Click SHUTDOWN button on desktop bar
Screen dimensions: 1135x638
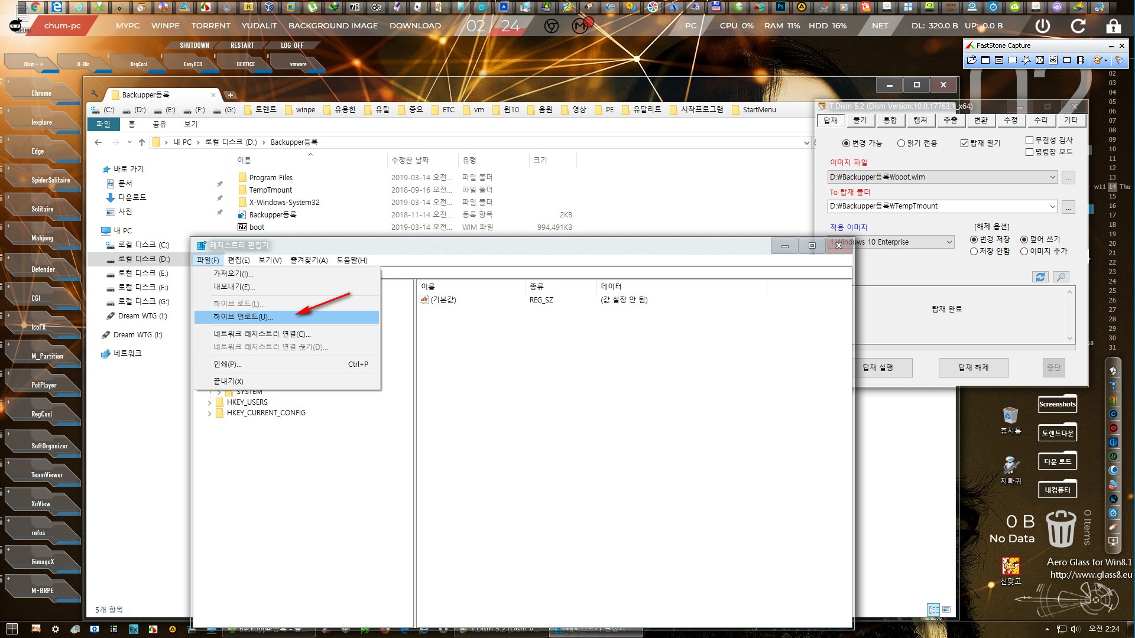(194, 45)
